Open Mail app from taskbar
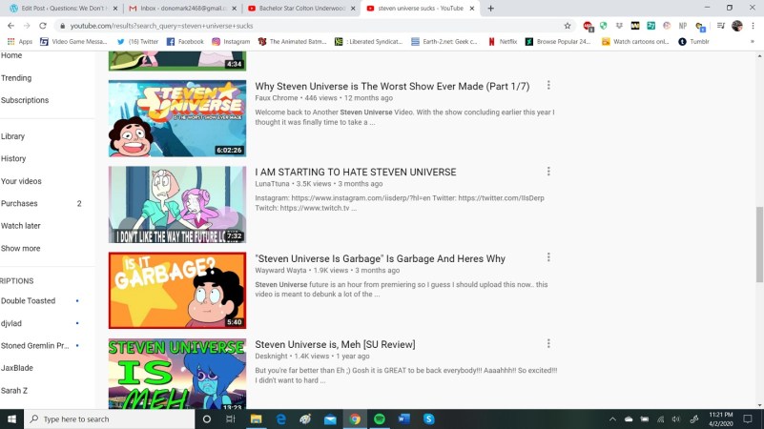 (x=330, y=419)
